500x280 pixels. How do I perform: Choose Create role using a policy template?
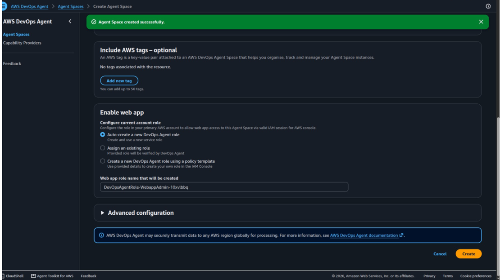pos(102,161)
